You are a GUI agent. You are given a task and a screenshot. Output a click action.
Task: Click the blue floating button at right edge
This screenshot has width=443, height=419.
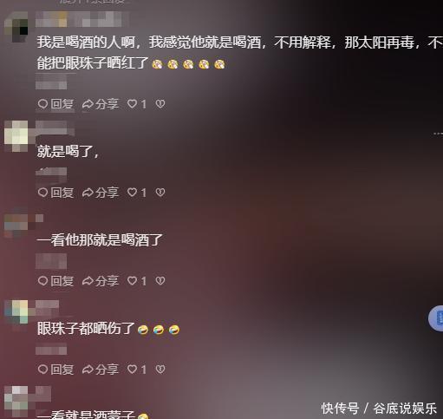[x=436, y=318]
